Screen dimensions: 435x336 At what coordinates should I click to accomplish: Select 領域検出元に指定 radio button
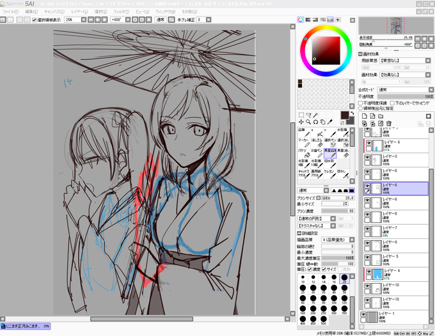pos(361,109)
